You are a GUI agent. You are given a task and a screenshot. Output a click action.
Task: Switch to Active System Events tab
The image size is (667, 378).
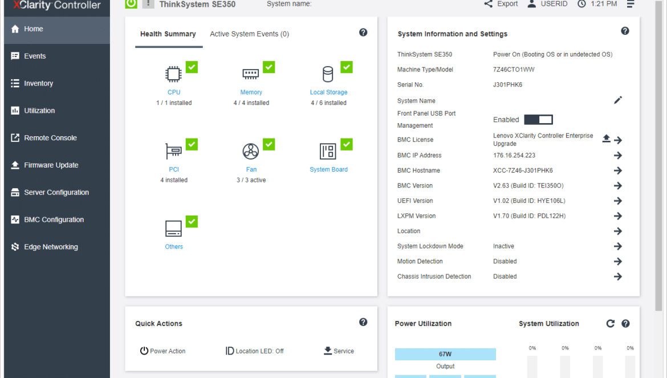tap(249, 34)
